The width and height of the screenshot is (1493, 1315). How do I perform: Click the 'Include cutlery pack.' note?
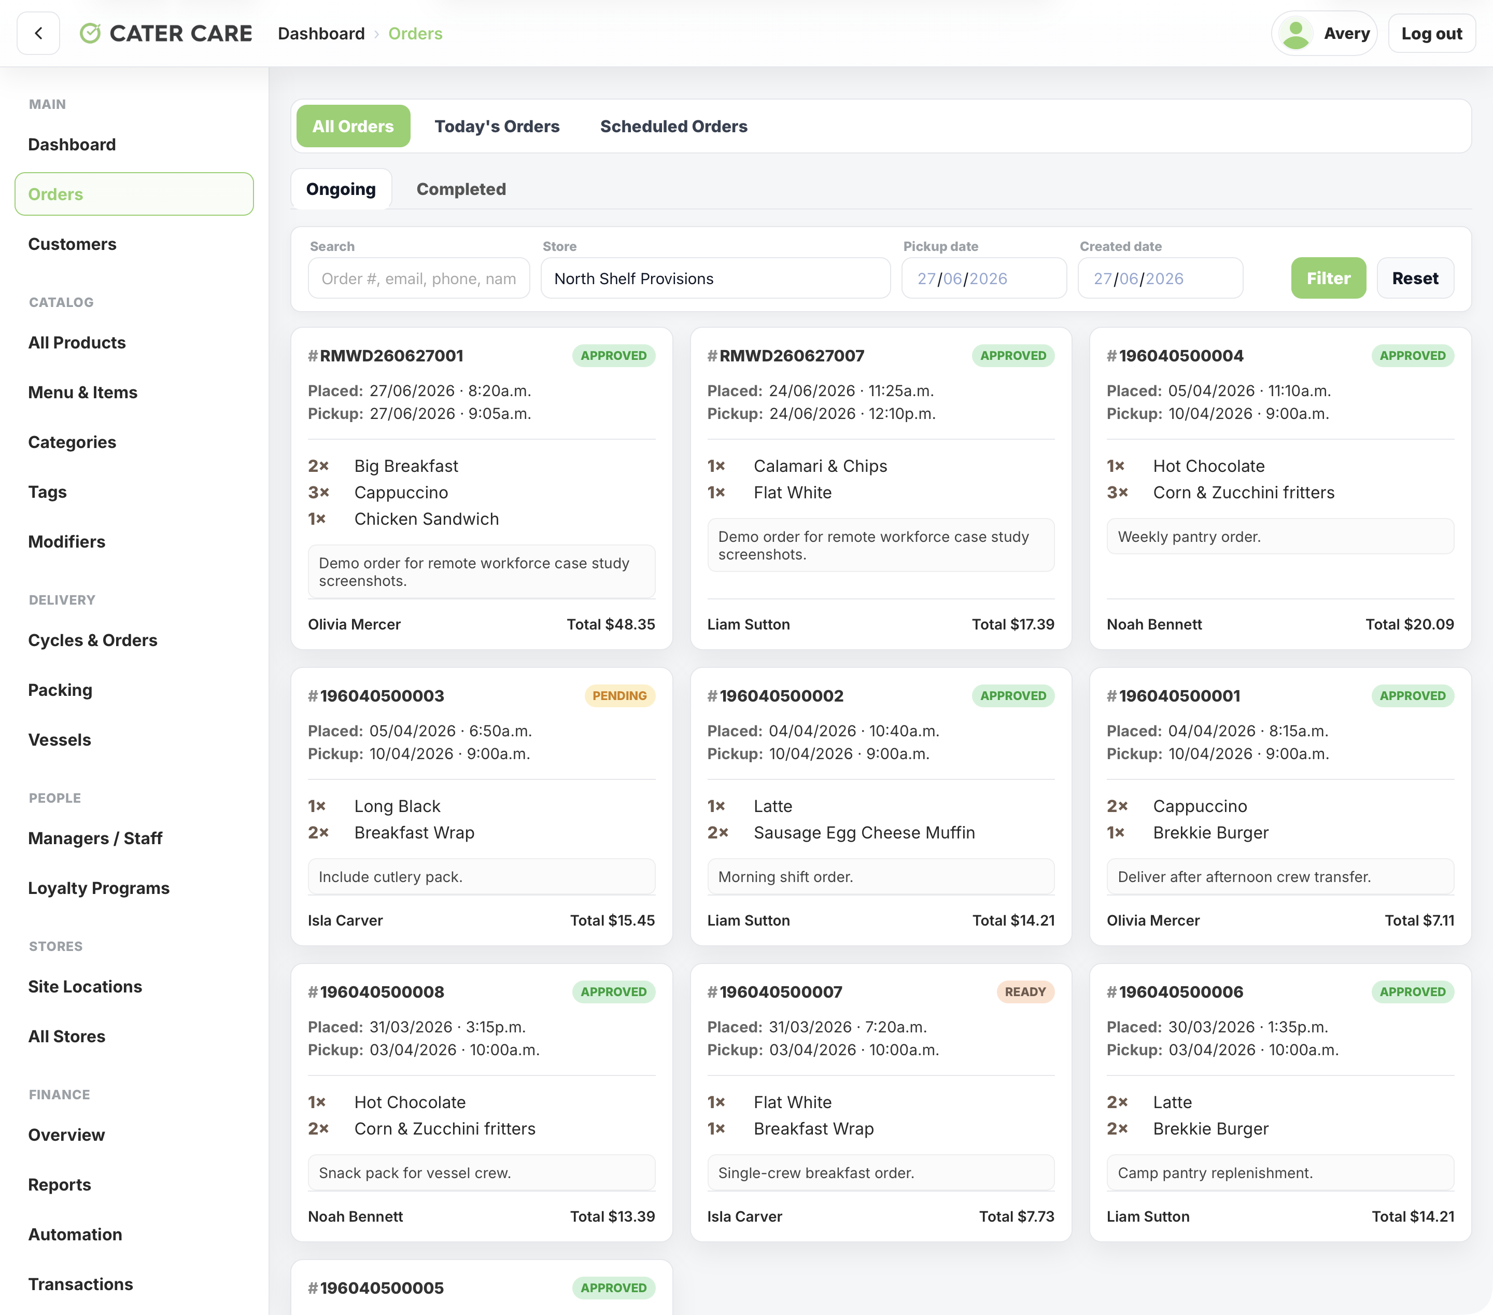(x=482, y=877)
